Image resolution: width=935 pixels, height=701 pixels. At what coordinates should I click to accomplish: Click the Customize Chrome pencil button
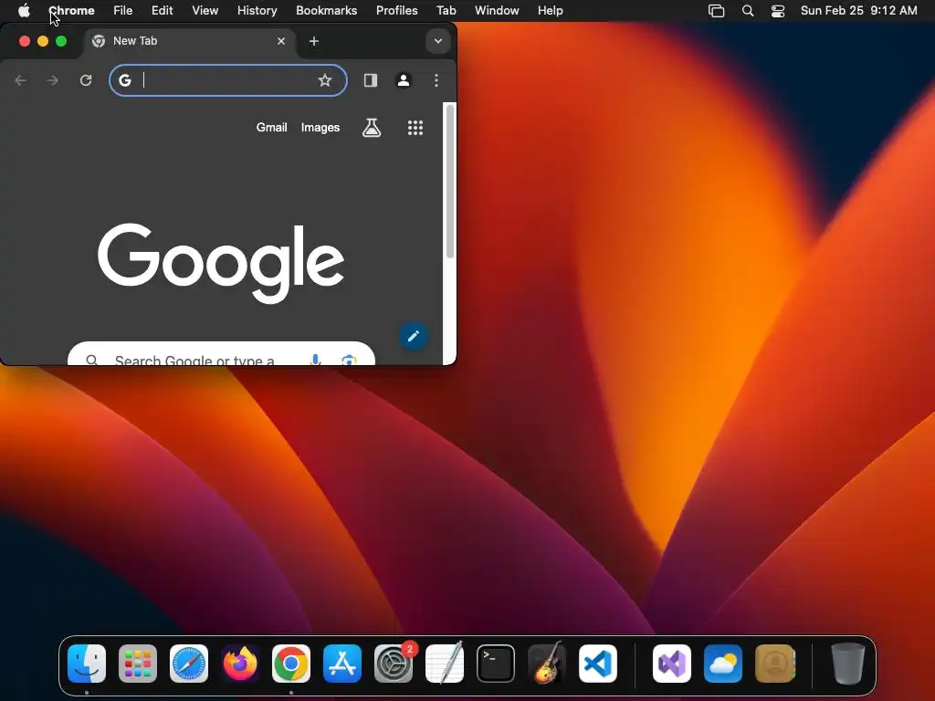tap(414, 336)
